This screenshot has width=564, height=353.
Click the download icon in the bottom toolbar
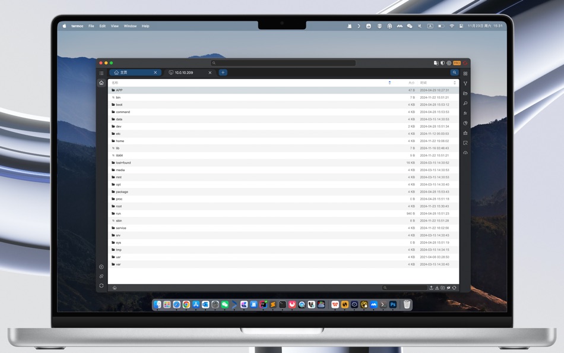click(x=438, y=287)
